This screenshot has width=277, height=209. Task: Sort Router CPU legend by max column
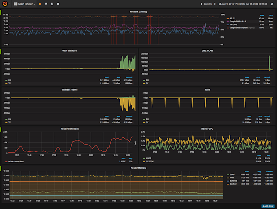pyautogui.click(x=259, y=155)
